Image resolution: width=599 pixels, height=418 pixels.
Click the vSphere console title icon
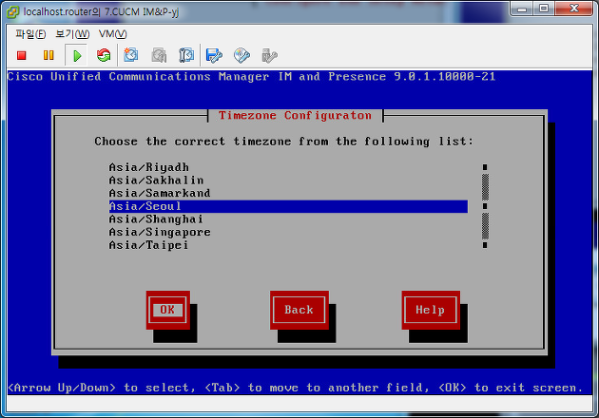pyautogui.click(x=12, y=11)
